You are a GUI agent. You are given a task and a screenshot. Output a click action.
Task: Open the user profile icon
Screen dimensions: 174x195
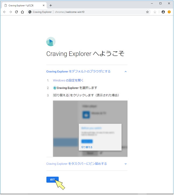(x=163, y=12)
